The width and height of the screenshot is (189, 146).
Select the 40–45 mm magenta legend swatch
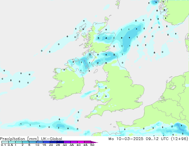click(81, 142)
